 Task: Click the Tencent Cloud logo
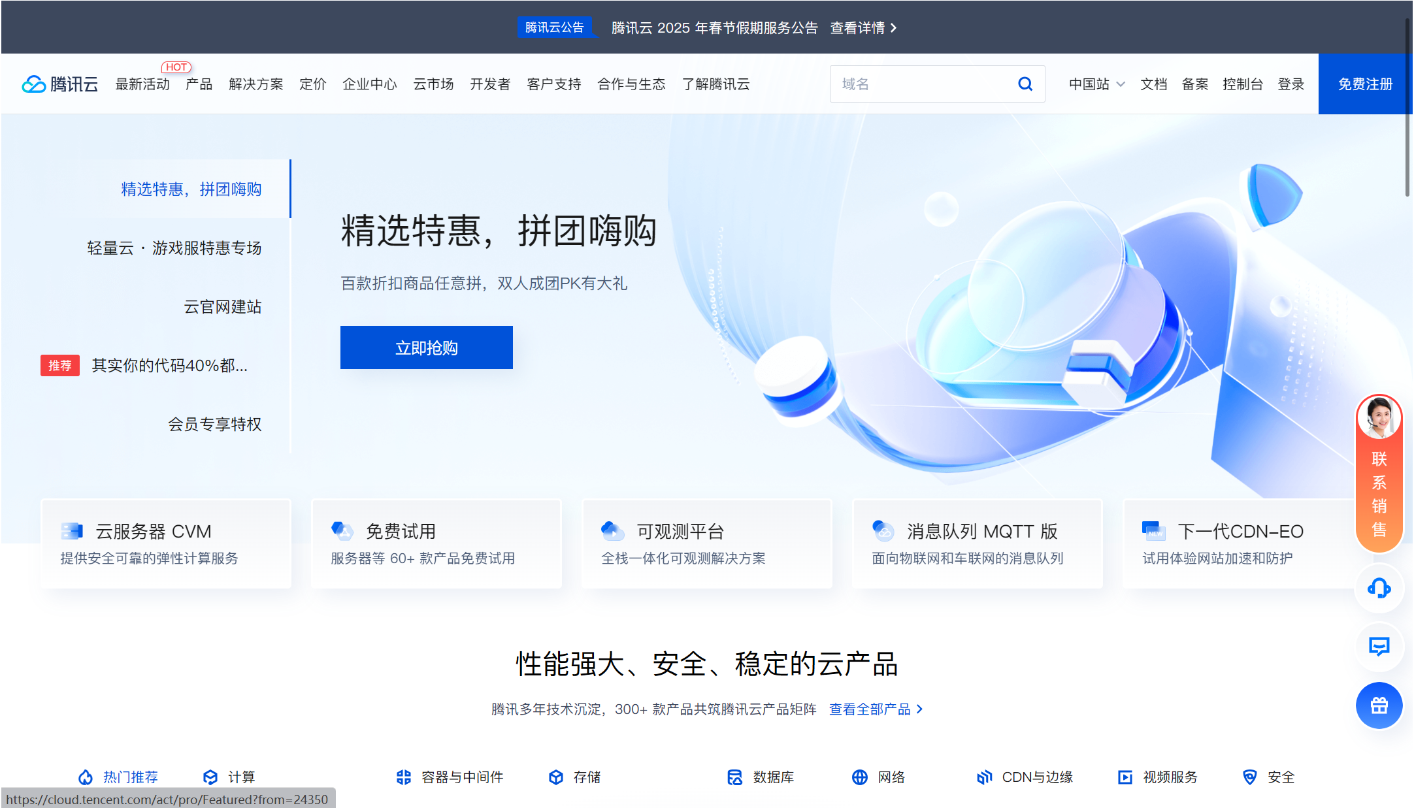tap(60, 84)
